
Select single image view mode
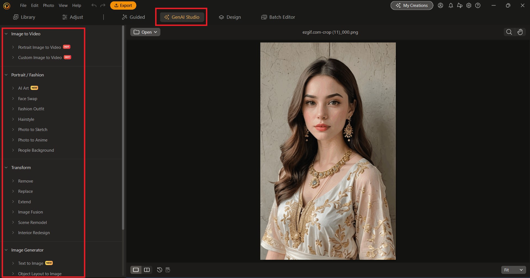click(x=136, y=270)
